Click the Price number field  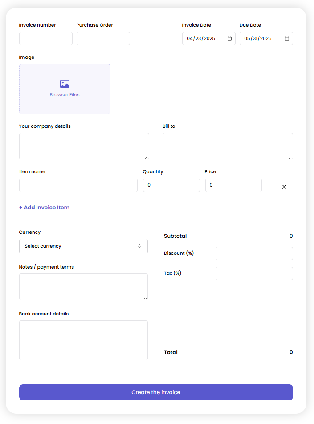[233, 185]
